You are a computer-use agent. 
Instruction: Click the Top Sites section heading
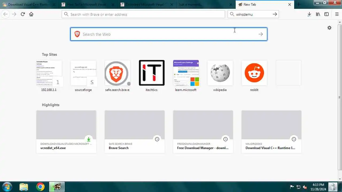pyautogui.click(x=49, y=54)
